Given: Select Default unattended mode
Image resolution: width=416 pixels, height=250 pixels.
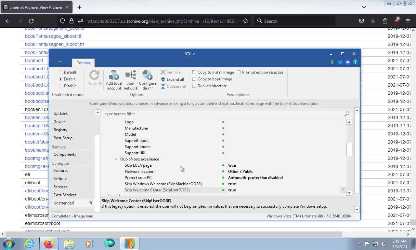Looking at the screenshot, I should pos(68,72).
